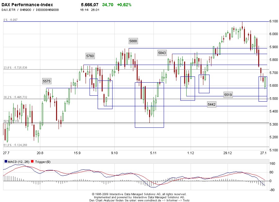Click the 5519 price level tag

tap(228, 94)
